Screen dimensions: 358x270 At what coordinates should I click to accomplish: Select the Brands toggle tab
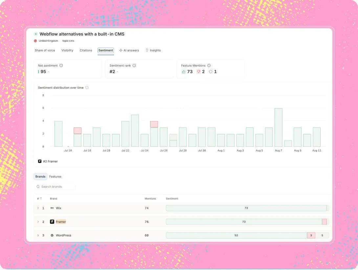tap(40, 177)
